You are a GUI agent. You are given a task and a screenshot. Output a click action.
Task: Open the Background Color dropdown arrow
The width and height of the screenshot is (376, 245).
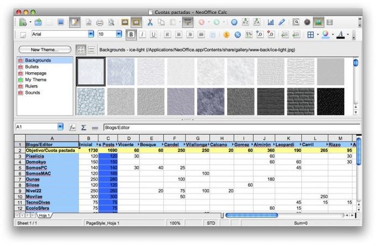click(333, 35)
